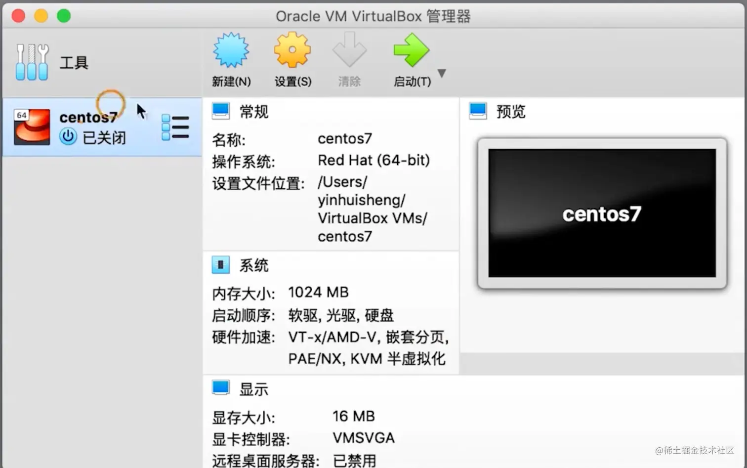Click the 设置文件位置 label
747x468 pixels.
tap(259, 183)
